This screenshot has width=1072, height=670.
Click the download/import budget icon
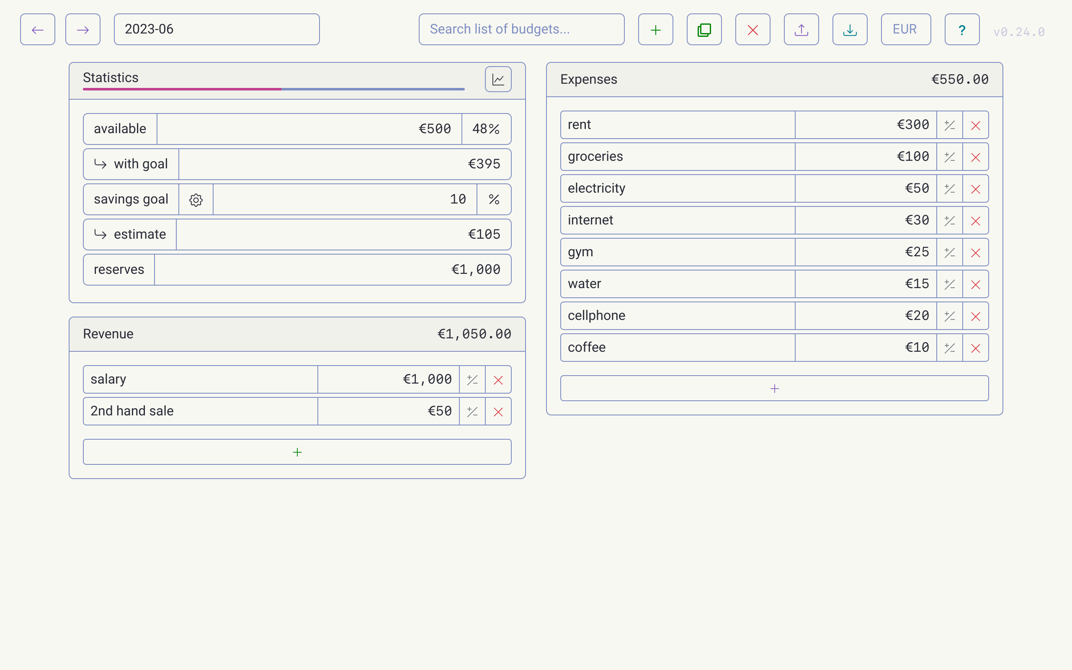[850, 29]
